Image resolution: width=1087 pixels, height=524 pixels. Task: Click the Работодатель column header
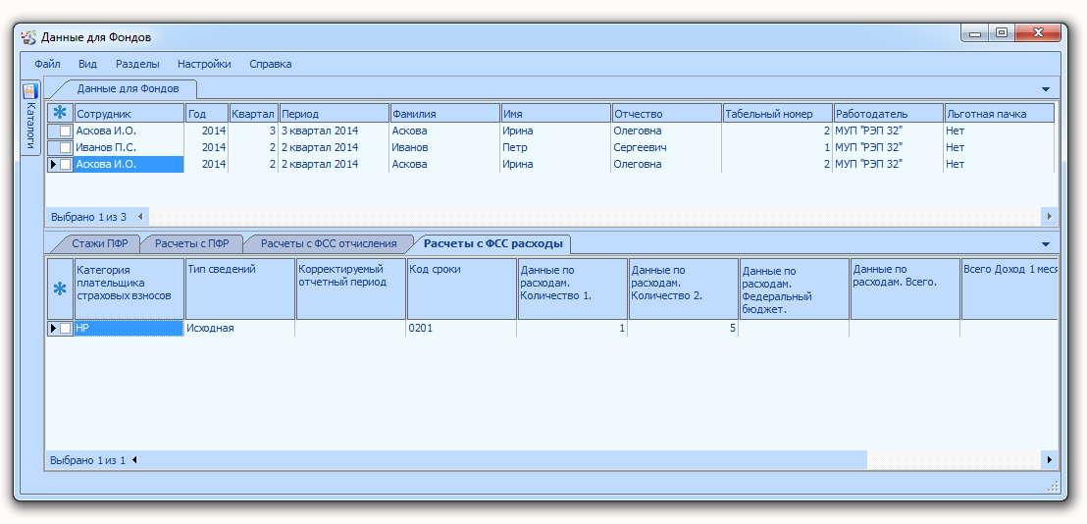[888, 114]
